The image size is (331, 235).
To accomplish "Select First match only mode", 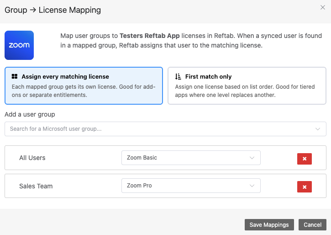I will pyautogui.click(x=247, y=86).
